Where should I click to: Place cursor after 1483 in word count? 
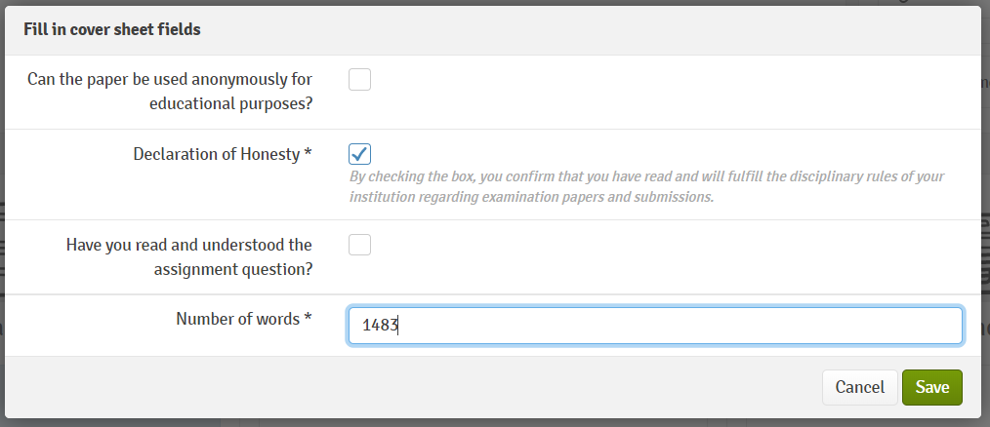click(400, 326)
